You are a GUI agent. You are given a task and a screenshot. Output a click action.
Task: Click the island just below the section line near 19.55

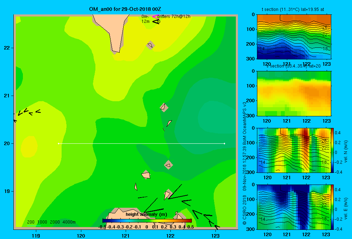coord(168,165)
